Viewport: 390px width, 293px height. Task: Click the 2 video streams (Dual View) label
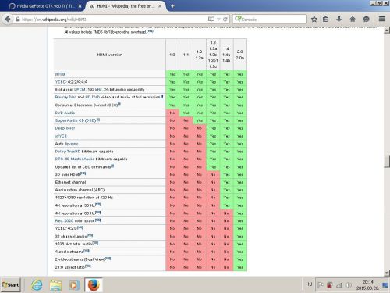click(80, 259)
